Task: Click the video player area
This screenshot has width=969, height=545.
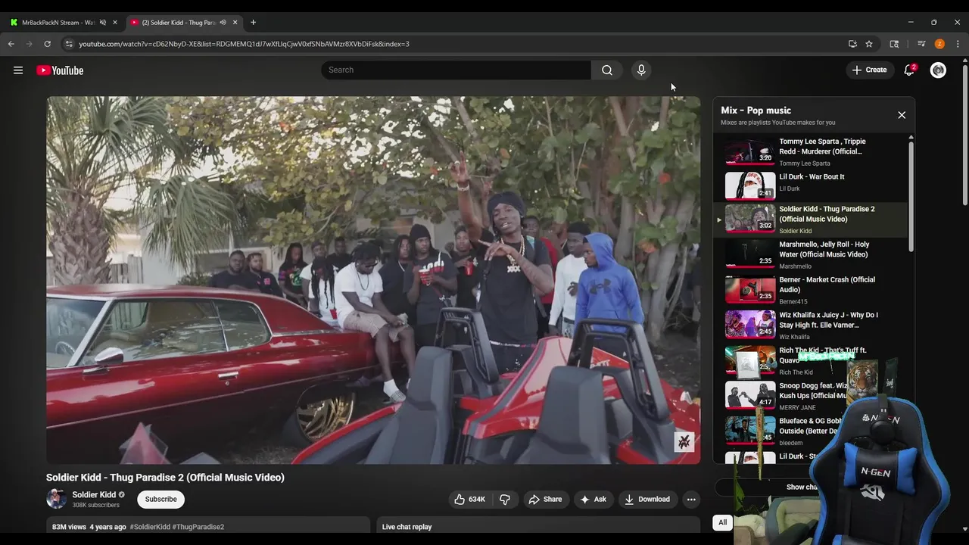Action: point(373,280)
